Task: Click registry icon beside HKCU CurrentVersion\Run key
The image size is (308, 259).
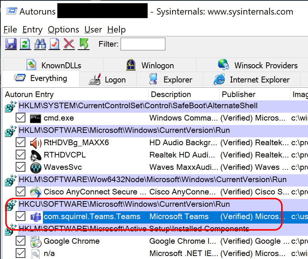Action: [10, 205]
